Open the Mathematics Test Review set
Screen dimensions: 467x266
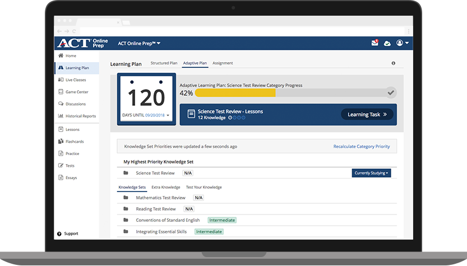click(160, 198)
